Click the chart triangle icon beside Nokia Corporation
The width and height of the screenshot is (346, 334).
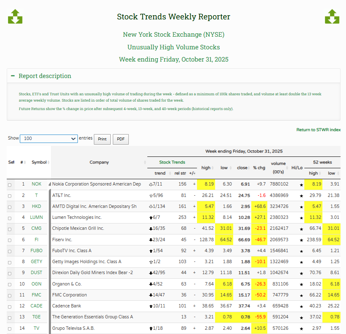pos(49,183)
